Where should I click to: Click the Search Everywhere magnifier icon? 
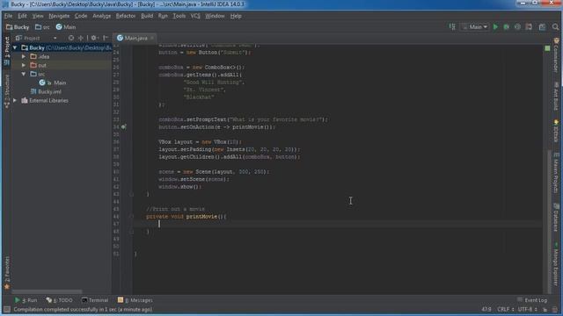point(555,27)
